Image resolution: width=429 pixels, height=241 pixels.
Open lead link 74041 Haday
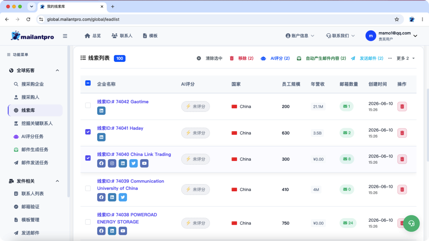pos(120,128)
